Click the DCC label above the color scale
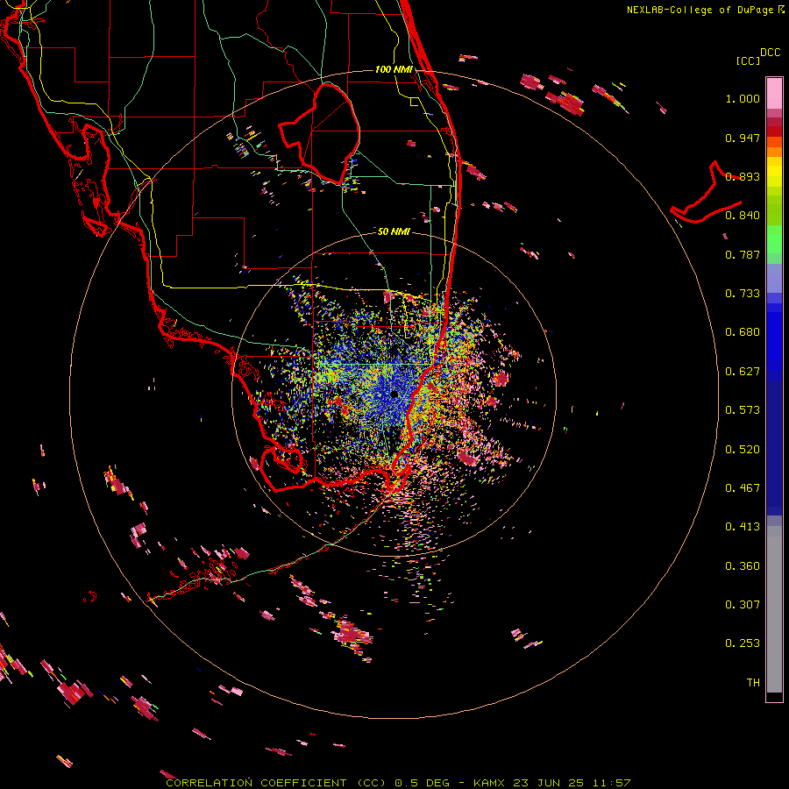This screenshot has width=789, height=789. (x=770, y=53)
